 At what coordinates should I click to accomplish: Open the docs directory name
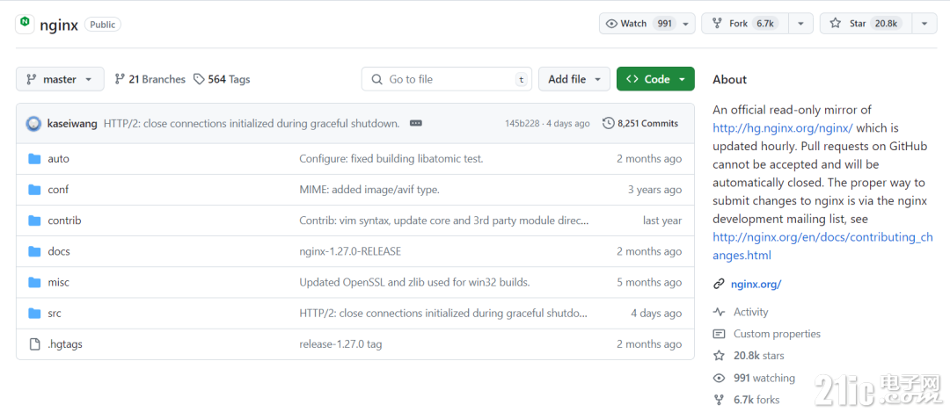59,251
